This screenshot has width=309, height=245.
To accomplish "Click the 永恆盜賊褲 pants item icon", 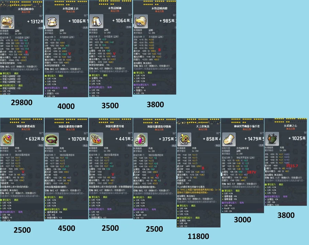I will pyautogui.click(x=96, y=21).
